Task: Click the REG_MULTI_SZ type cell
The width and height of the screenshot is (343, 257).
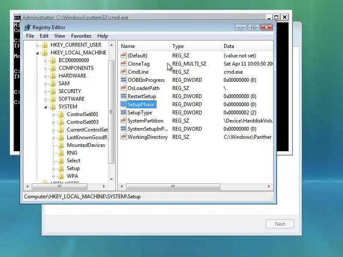Action: click(189, 63)
